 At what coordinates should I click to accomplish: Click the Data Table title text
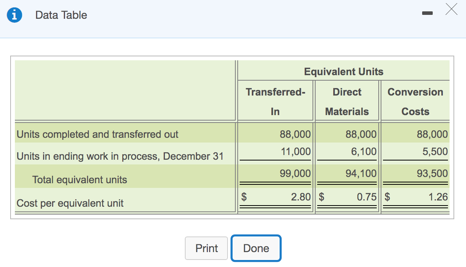(61, 15)
